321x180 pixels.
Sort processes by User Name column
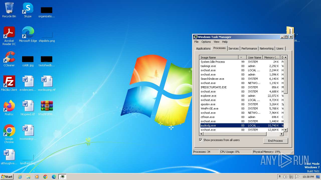coord(255,57)
